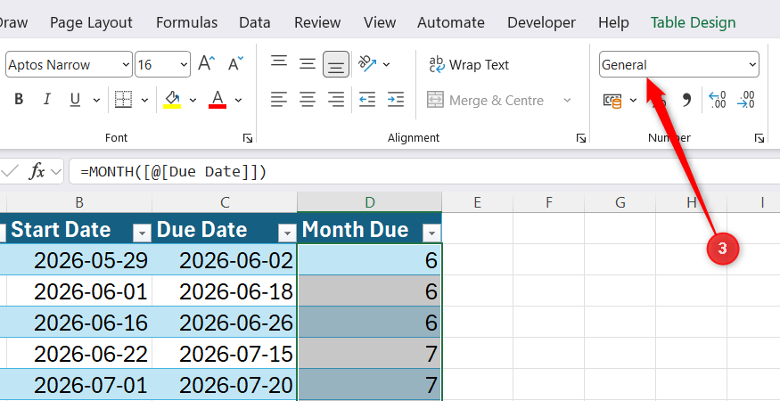Image resolution: width=780 pixels, height=401 pixels.
Task: Open Number format dialog launcher
Action: [x=759, y=138]
